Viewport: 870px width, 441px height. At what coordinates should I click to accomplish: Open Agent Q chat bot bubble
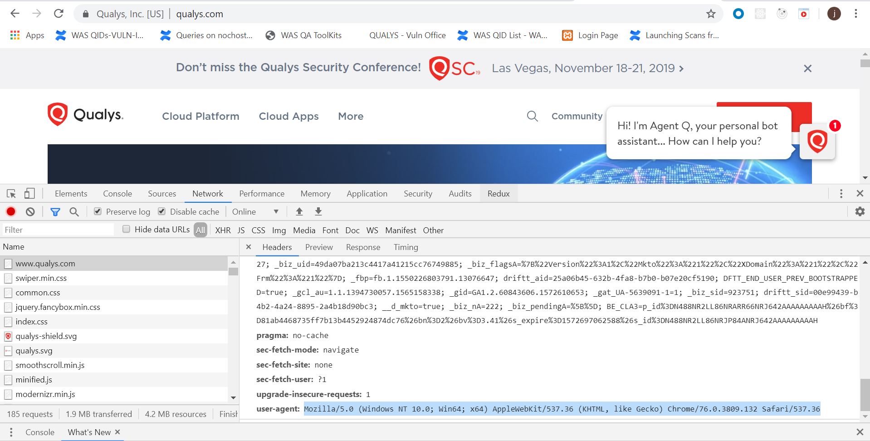pyautogui.click(x=817, y=141)
